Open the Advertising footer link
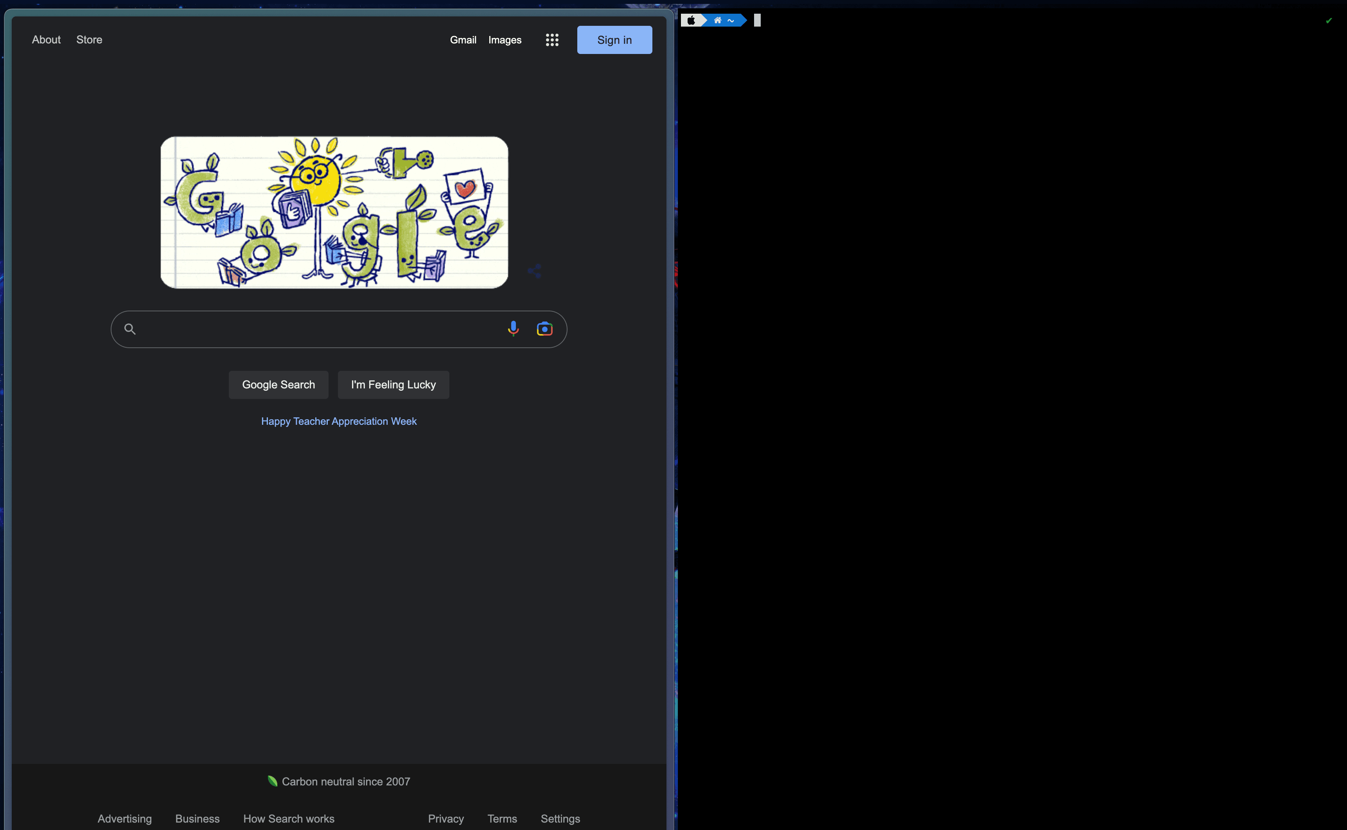 (x=125, y=819)
